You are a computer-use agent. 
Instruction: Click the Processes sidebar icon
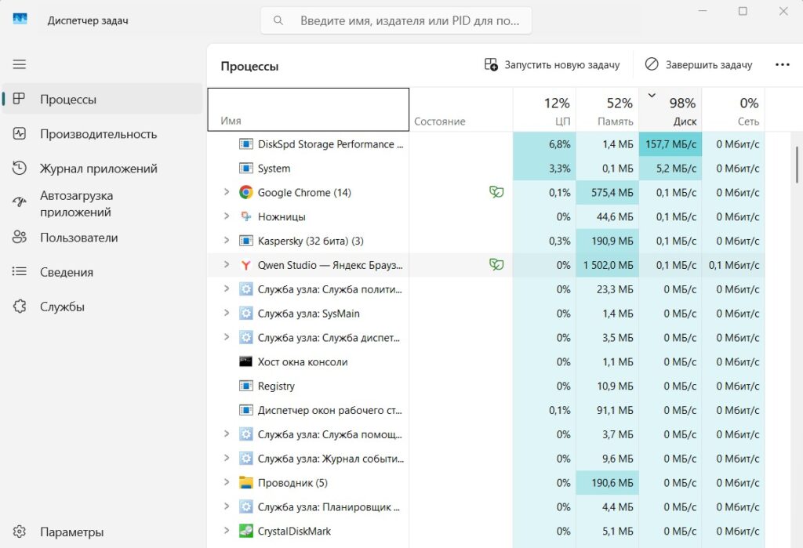pos(19,98)
